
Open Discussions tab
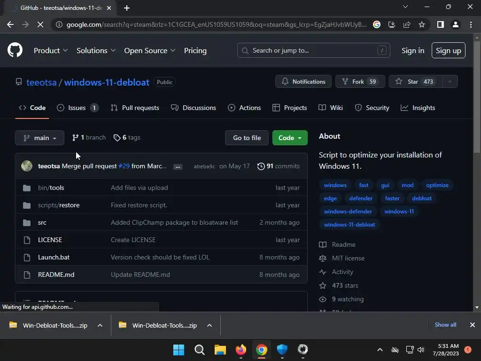click(x=194, y=108)
